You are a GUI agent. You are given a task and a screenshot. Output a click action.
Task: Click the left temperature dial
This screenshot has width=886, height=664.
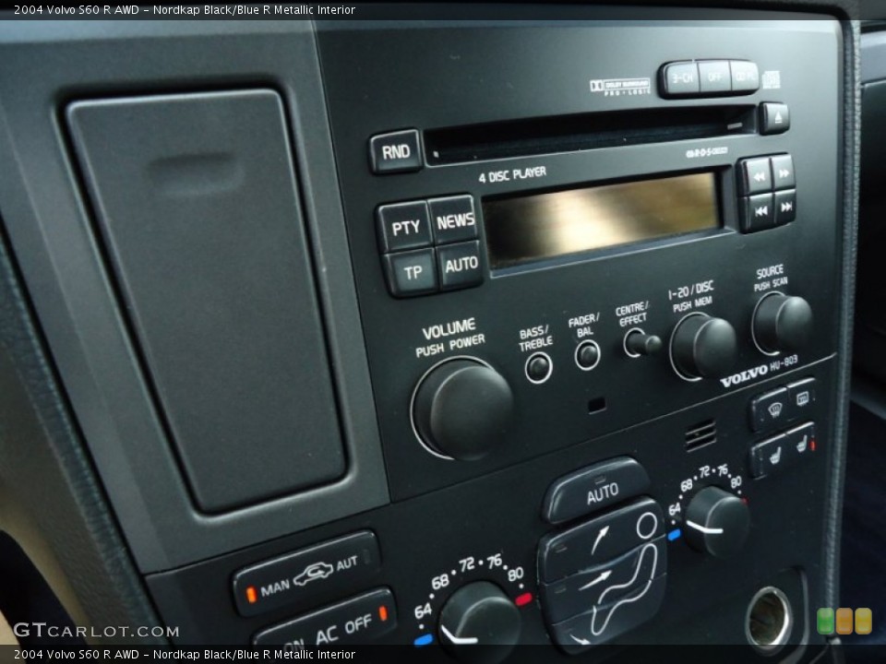(480, 620)
